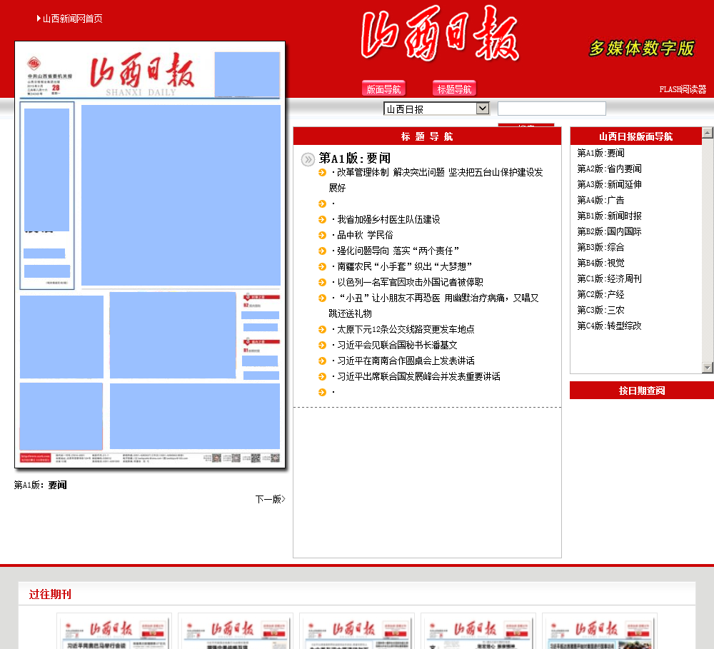
Task: Click orange arrow icon beside 我省加强乡村医生队伍建设
Action: 323,219
